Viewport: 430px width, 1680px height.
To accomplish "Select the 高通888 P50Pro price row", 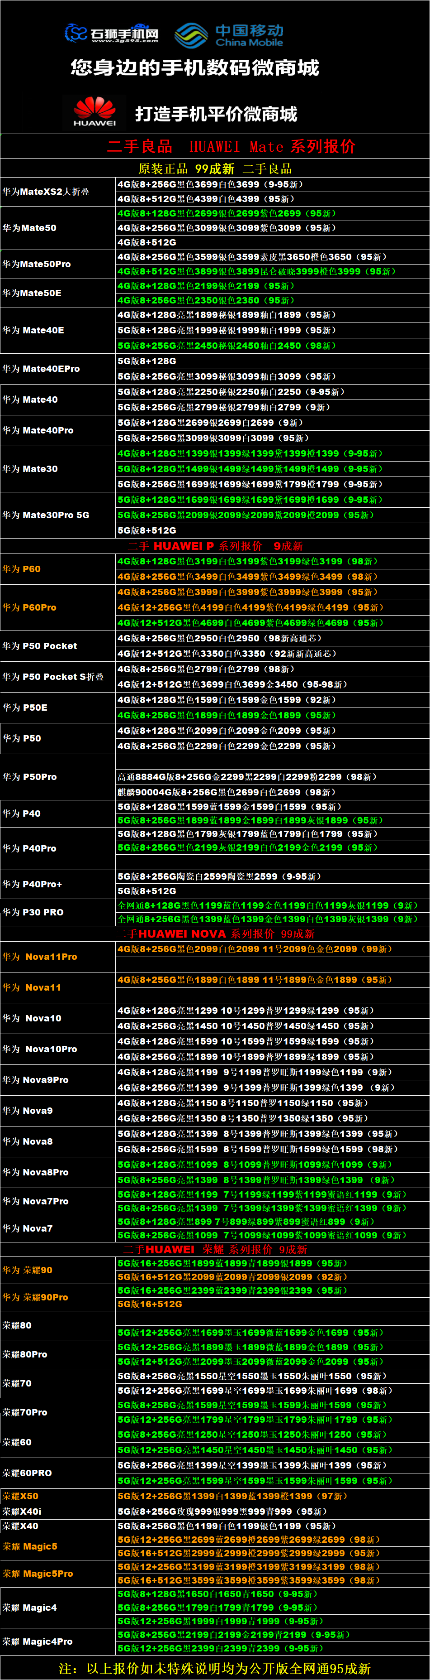I will [272, 777].
